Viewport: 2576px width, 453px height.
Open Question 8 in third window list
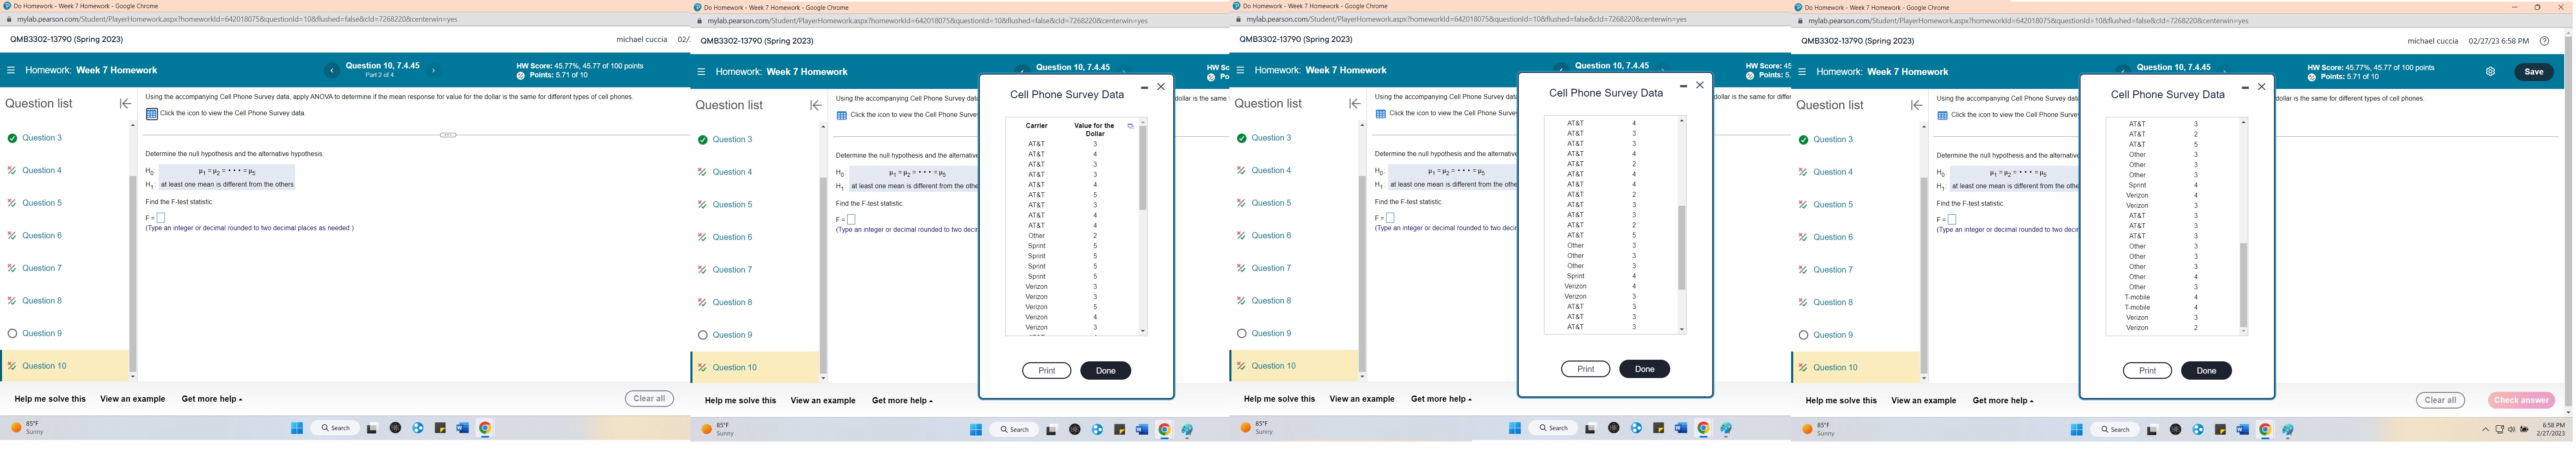tap(1271, 301)
